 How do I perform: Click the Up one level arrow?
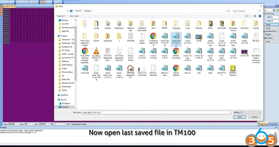point(68,11)
